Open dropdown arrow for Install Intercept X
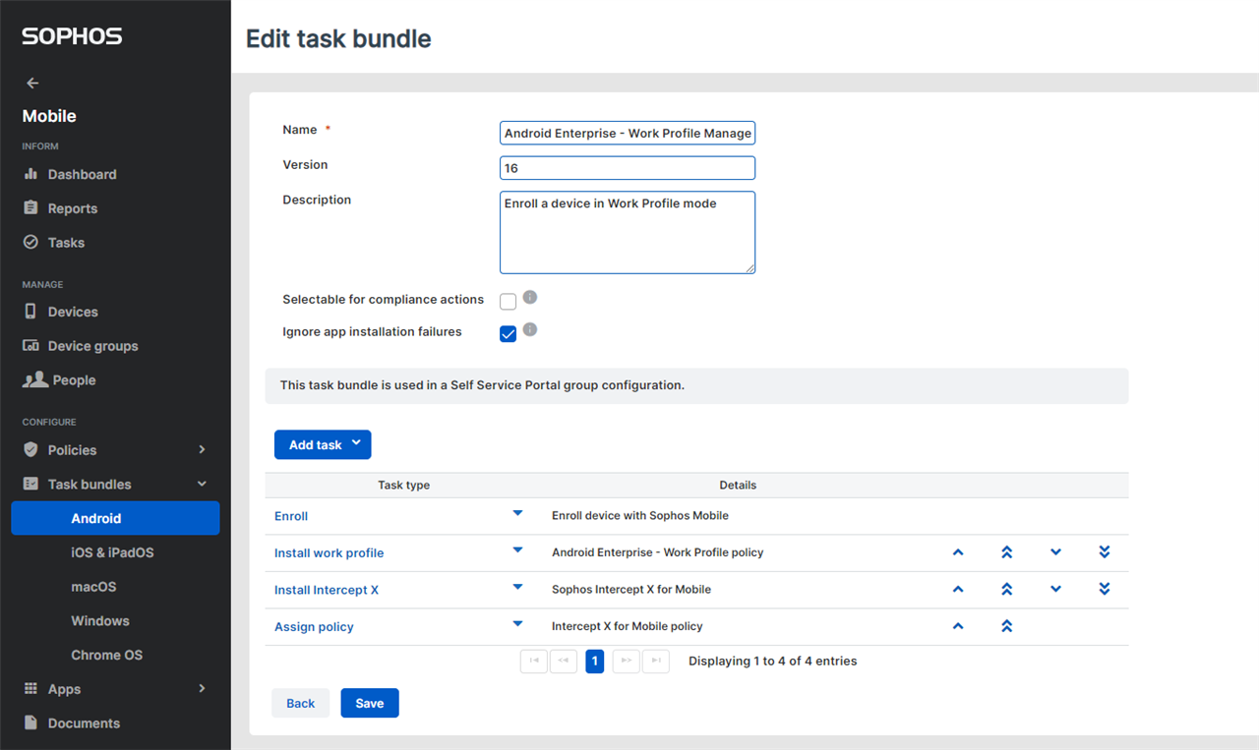This screenshot has width=1259, height=750. click(518, 587)
